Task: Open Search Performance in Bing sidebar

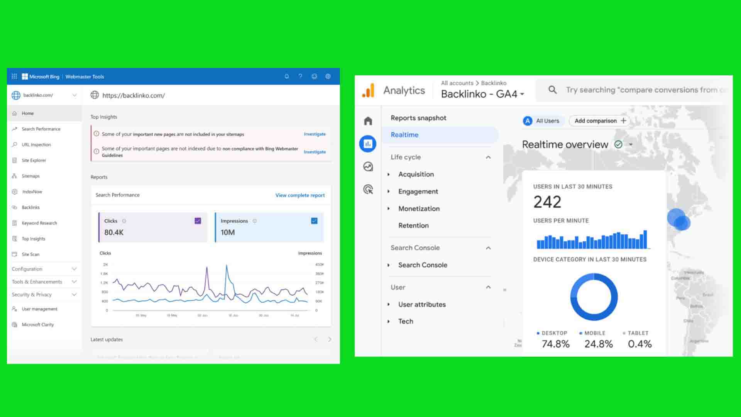Action: [x=41, y=129]
